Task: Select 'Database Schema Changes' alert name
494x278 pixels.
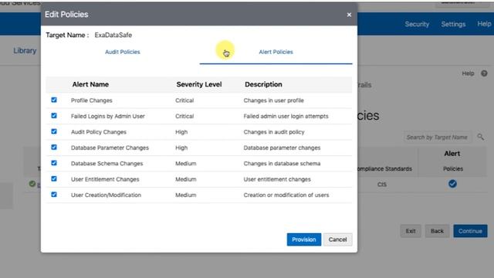Action: click(x=107, y=164)
